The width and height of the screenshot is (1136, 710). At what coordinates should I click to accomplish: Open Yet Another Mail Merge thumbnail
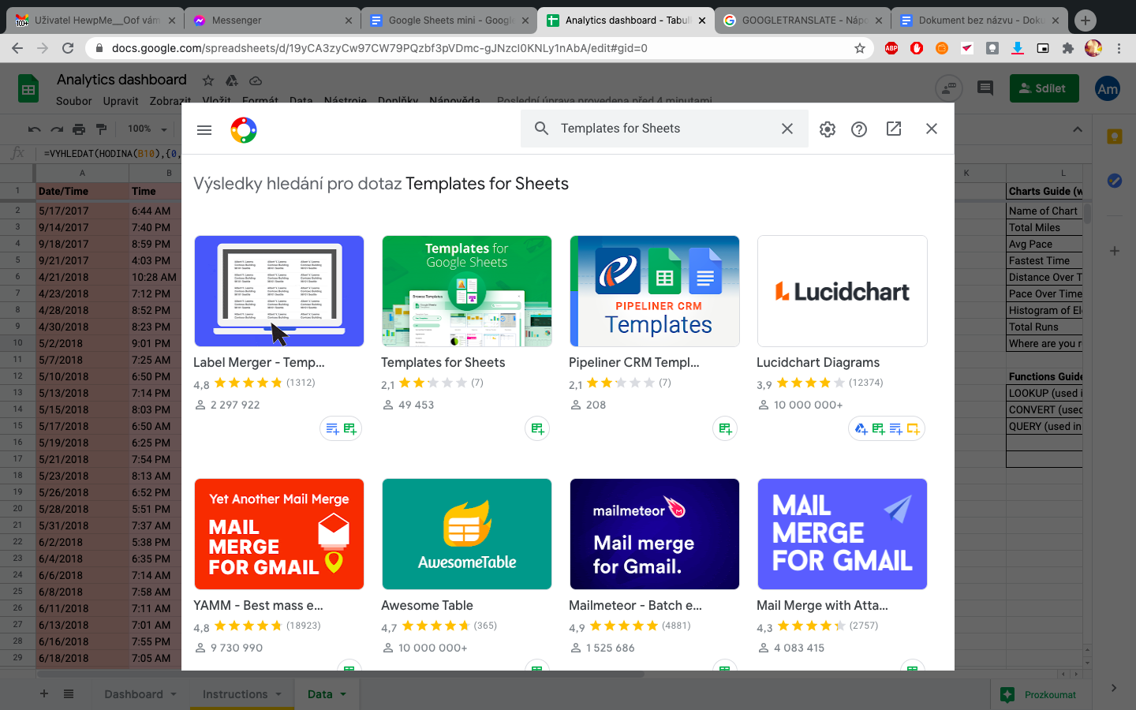pyautogui.click(x=279, y=534)
